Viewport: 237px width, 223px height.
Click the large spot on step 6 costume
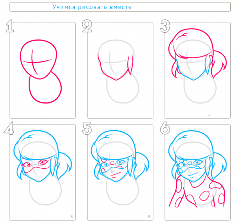pos(205,195)
